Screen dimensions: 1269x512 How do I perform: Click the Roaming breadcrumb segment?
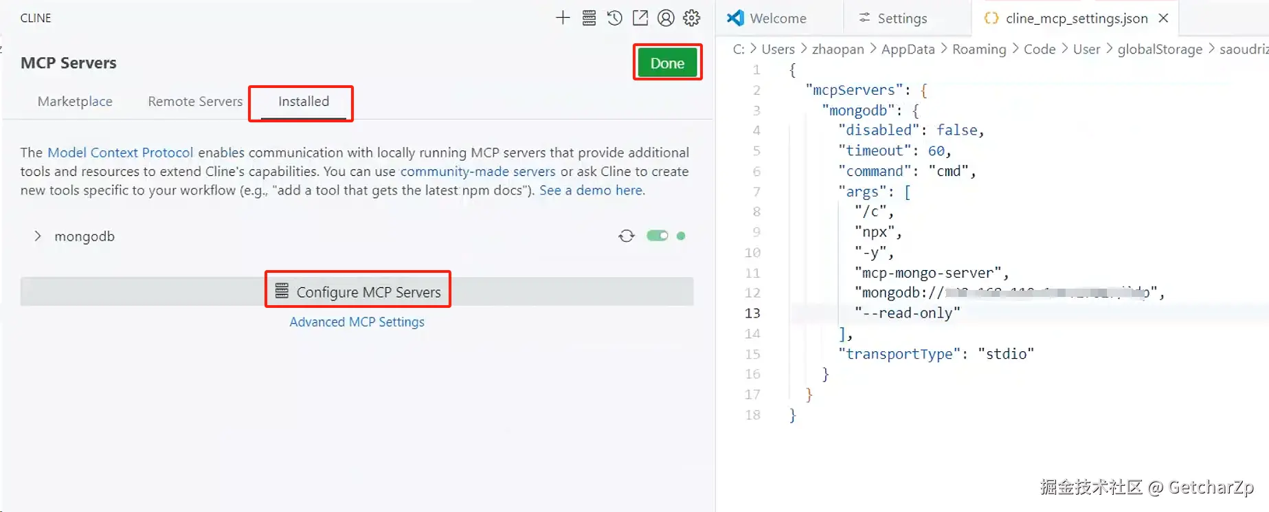coord(979,49)
